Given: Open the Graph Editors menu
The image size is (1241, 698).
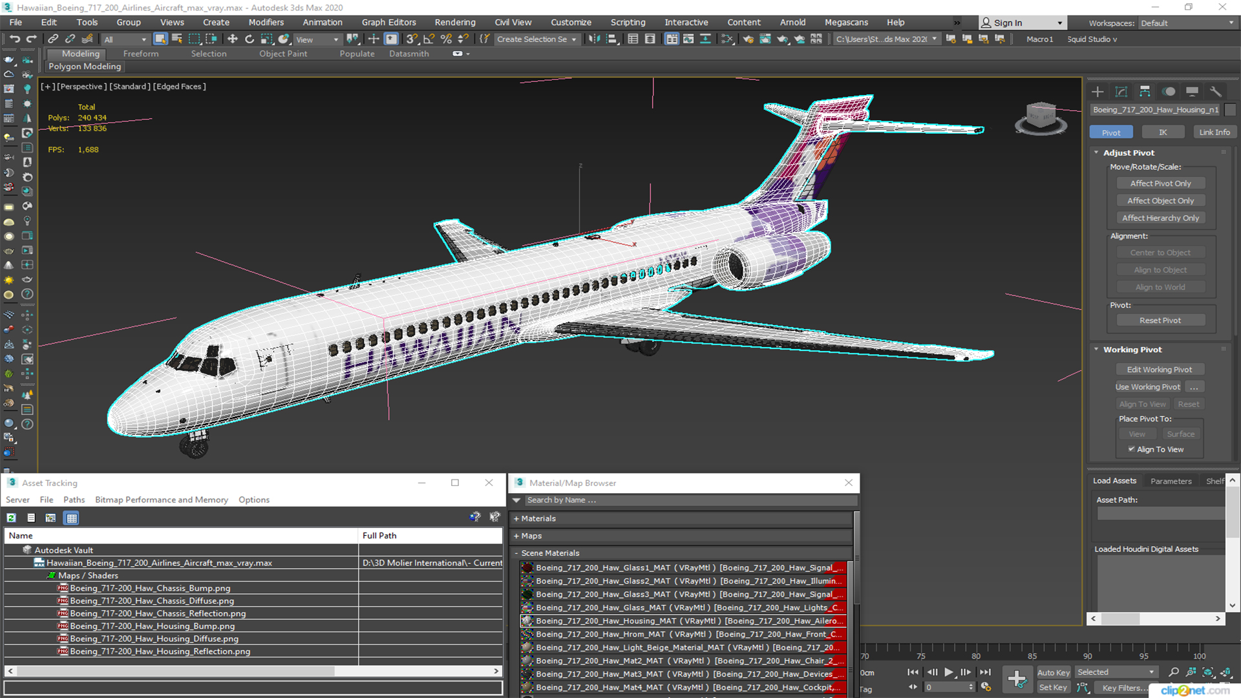Looking at the screenshot, I should (388, 22).
